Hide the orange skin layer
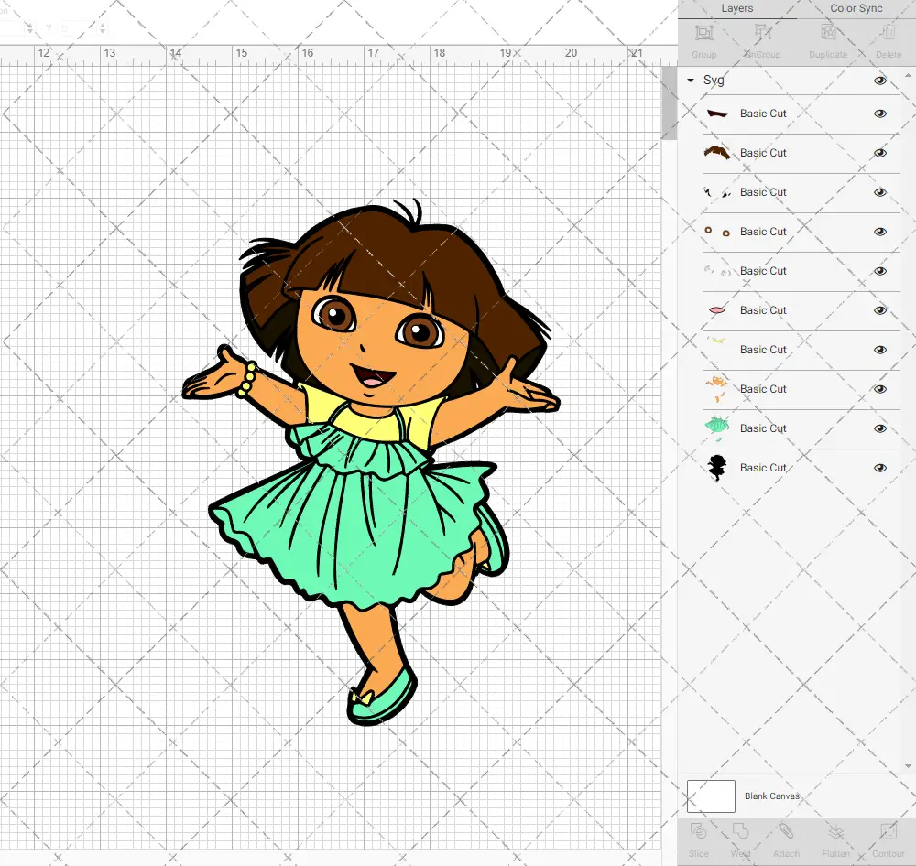Image resolution: width=916 pixels, height=866 pixels. coord(879,389)
